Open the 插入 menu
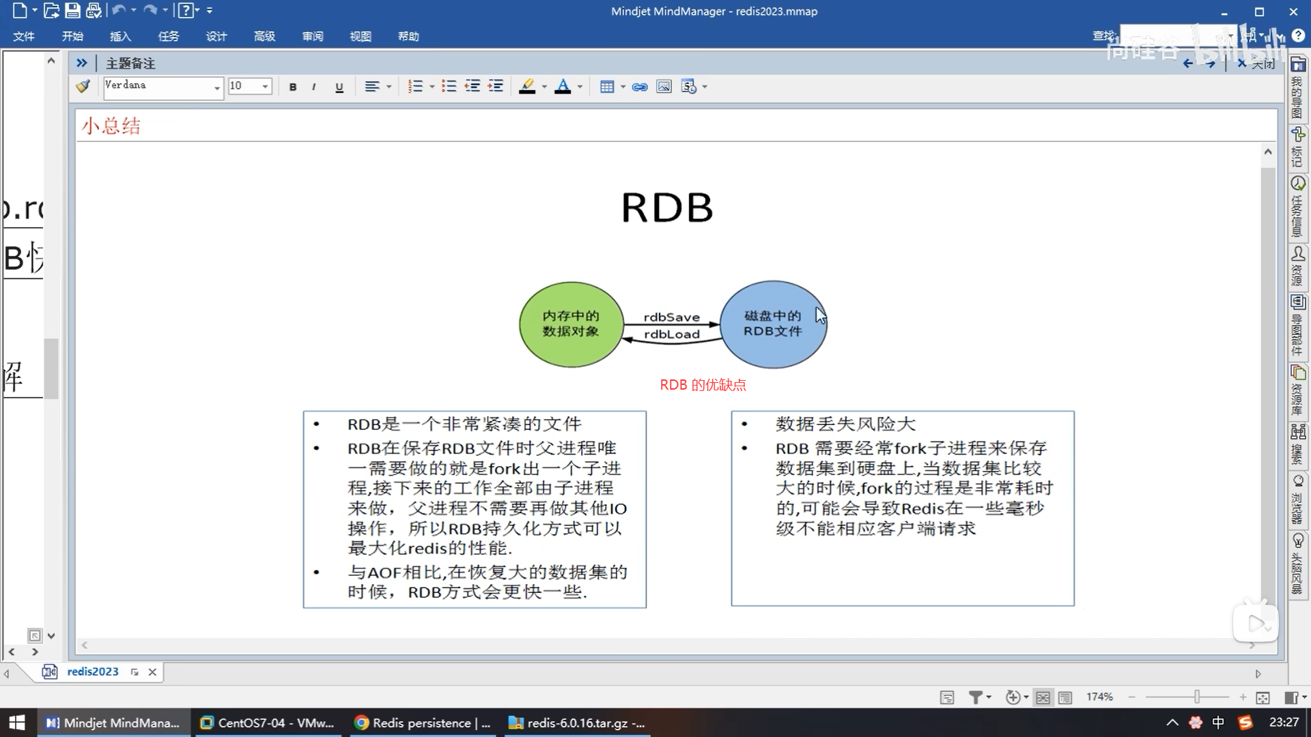The image size is (1311, 737). [120, 36]
